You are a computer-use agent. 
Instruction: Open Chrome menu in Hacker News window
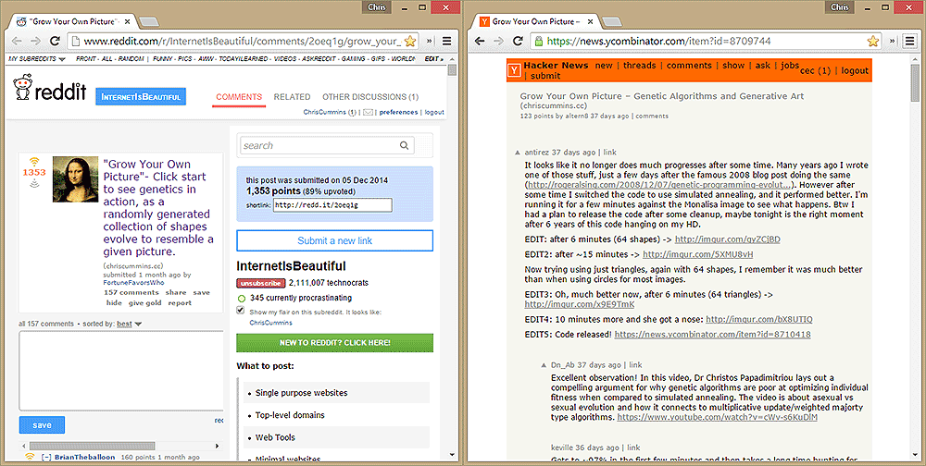click(x=909, y=42)
